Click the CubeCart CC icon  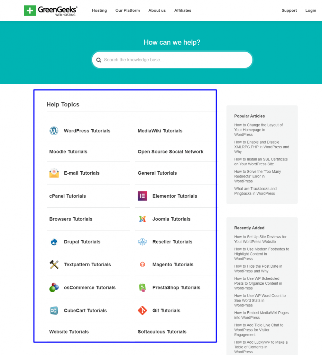click(54, 311)
